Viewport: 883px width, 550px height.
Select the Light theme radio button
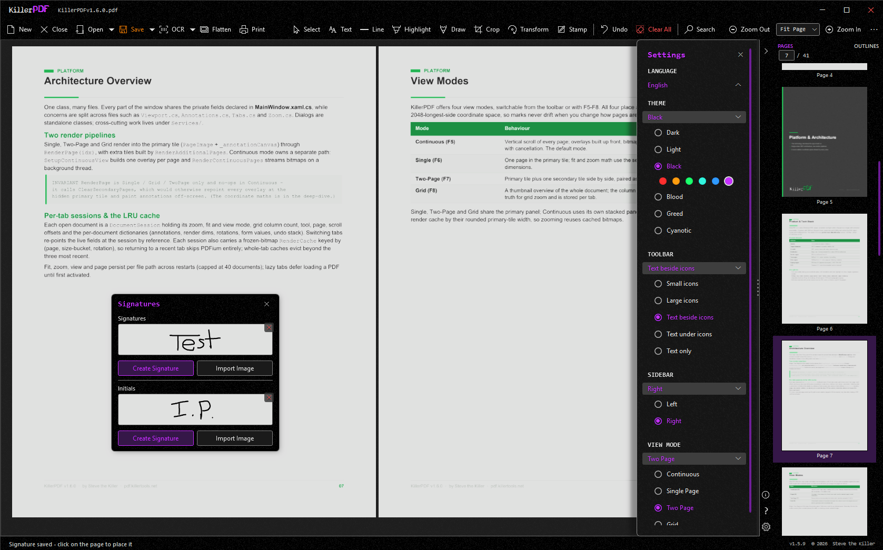tap(658, 149)
